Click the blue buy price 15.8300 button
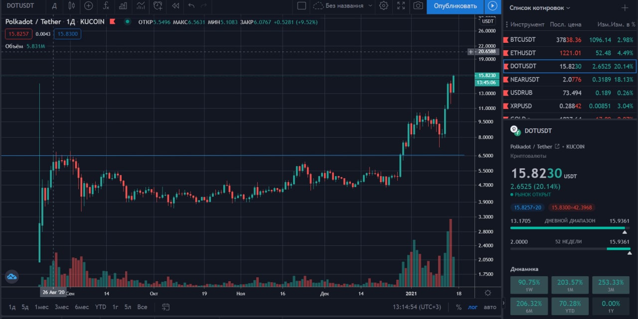 (x=67, y=34)
